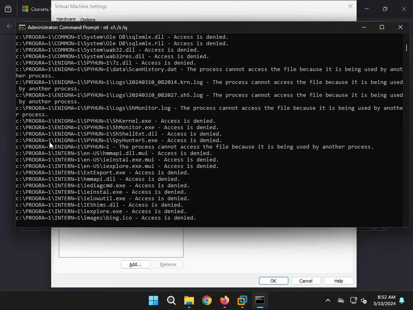Close the Administrator Command Prompt window
This screenshot has height=310, width=413.
400,27
